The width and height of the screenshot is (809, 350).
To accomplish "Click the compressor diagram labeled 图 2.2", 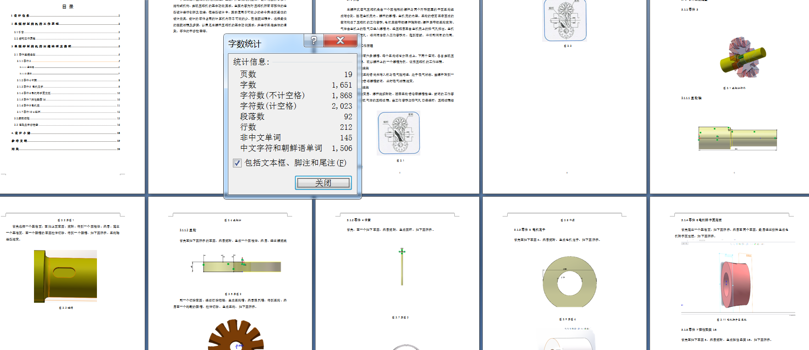I will 565,21.
